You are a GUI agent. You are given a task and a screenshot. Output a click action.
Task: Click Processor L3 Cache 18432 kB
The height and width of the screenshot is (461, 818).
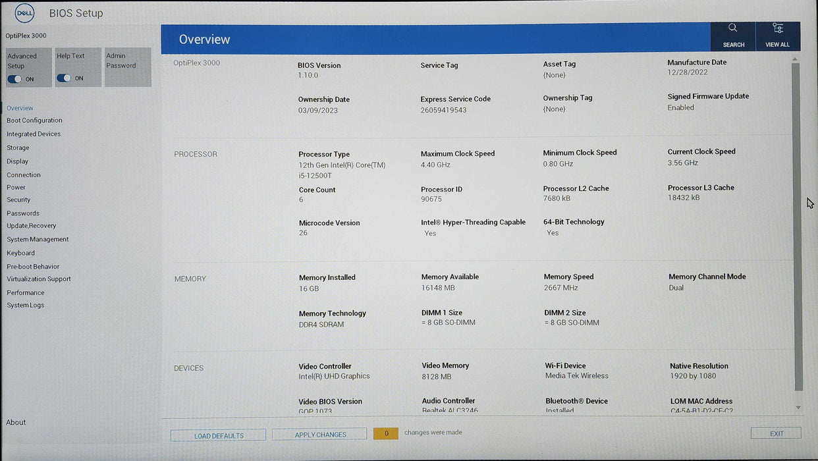point(684,198)
